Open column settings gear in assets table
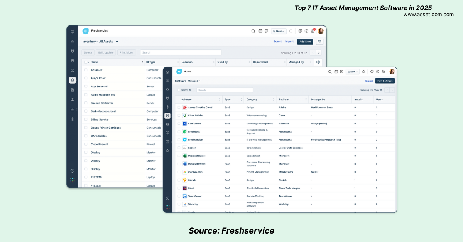 318,62
